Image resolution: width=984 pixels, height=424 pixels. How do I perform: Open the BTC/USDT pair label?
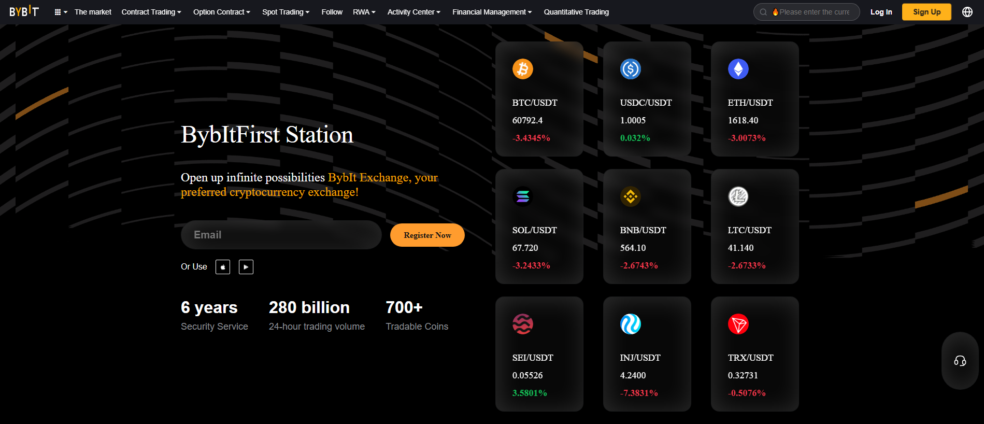point(535,103)
